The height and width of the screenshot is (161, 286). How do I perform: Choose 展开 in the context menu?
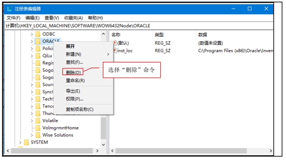pos(70,46)
